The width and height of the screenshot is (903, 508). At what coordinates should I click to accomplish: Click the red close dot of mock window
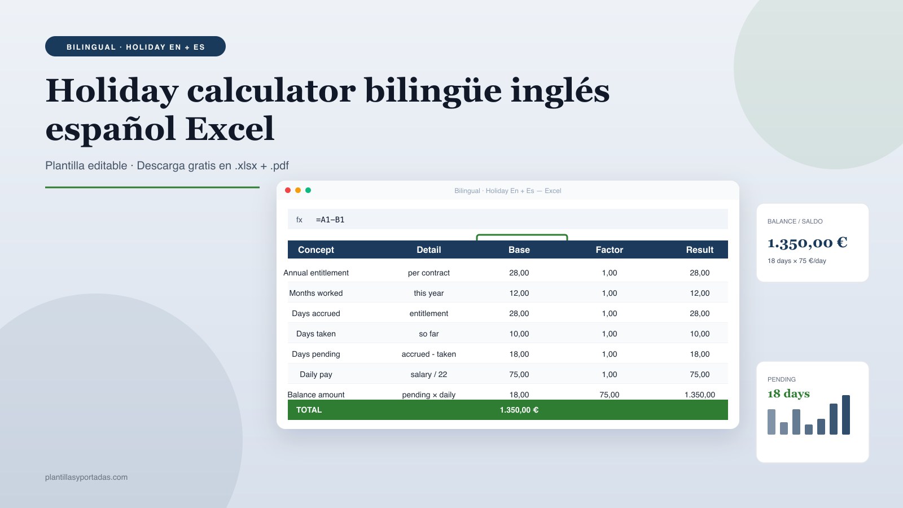pyautogui.click(x=288, y=190)
